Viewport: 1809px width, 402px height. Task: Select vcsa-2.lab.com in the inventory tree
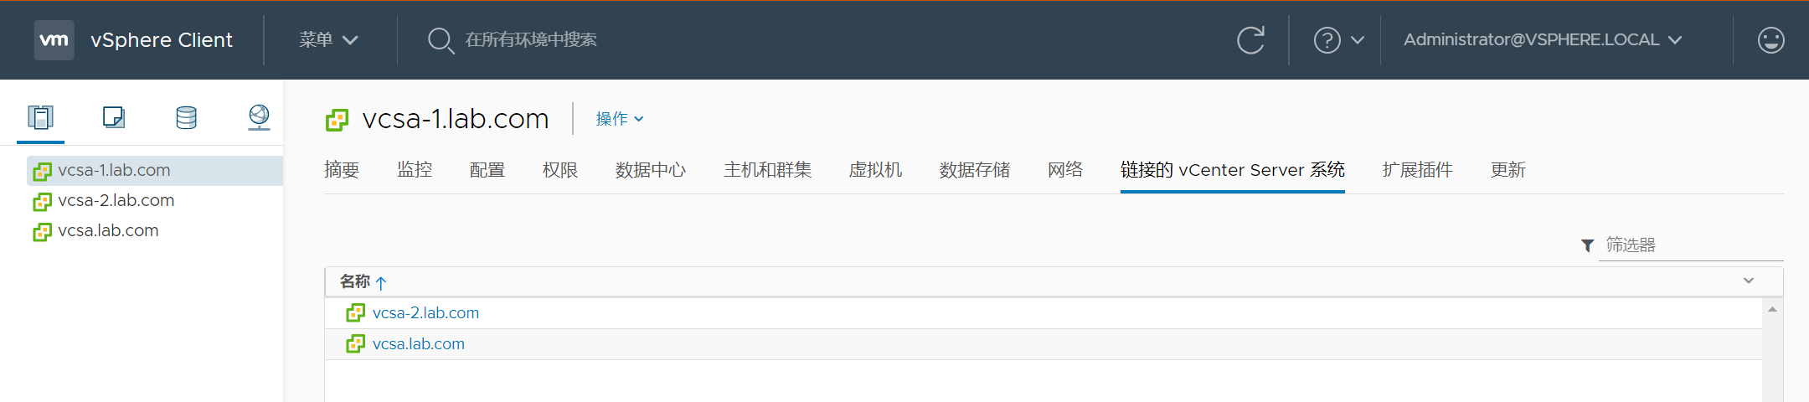click(116, 200)
